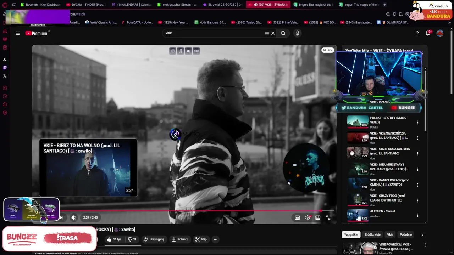Start voice search with the microphone

click(x=297, y=33)
